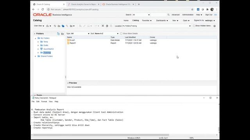The height and width of the screenshot is (140, 250).
Task: Click the Name column header
Action: pos(70,37)
